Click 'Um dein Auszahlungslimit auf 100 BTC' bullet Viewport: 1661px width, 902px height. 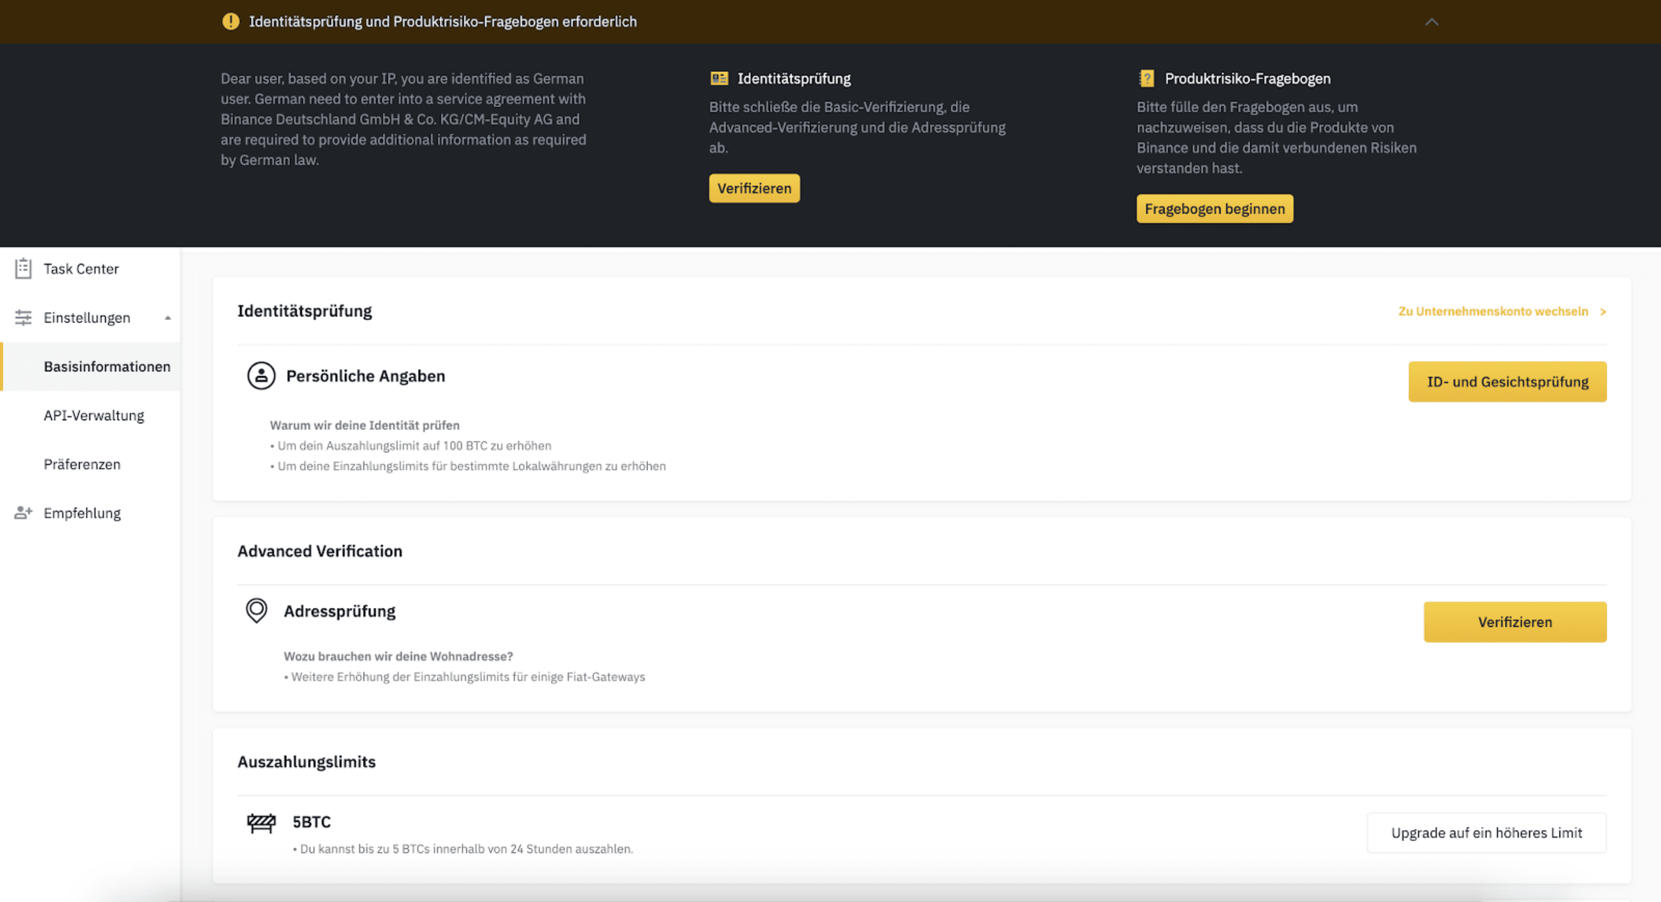point(411,446)
